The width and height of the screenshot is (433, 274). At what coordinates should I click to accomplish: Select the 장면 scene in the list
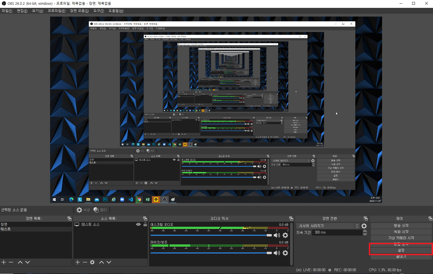click(x=36, y=225)
